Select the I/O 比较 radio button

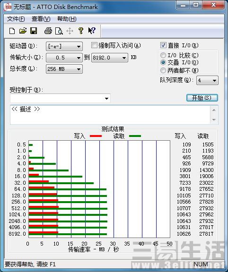[163, 55]
